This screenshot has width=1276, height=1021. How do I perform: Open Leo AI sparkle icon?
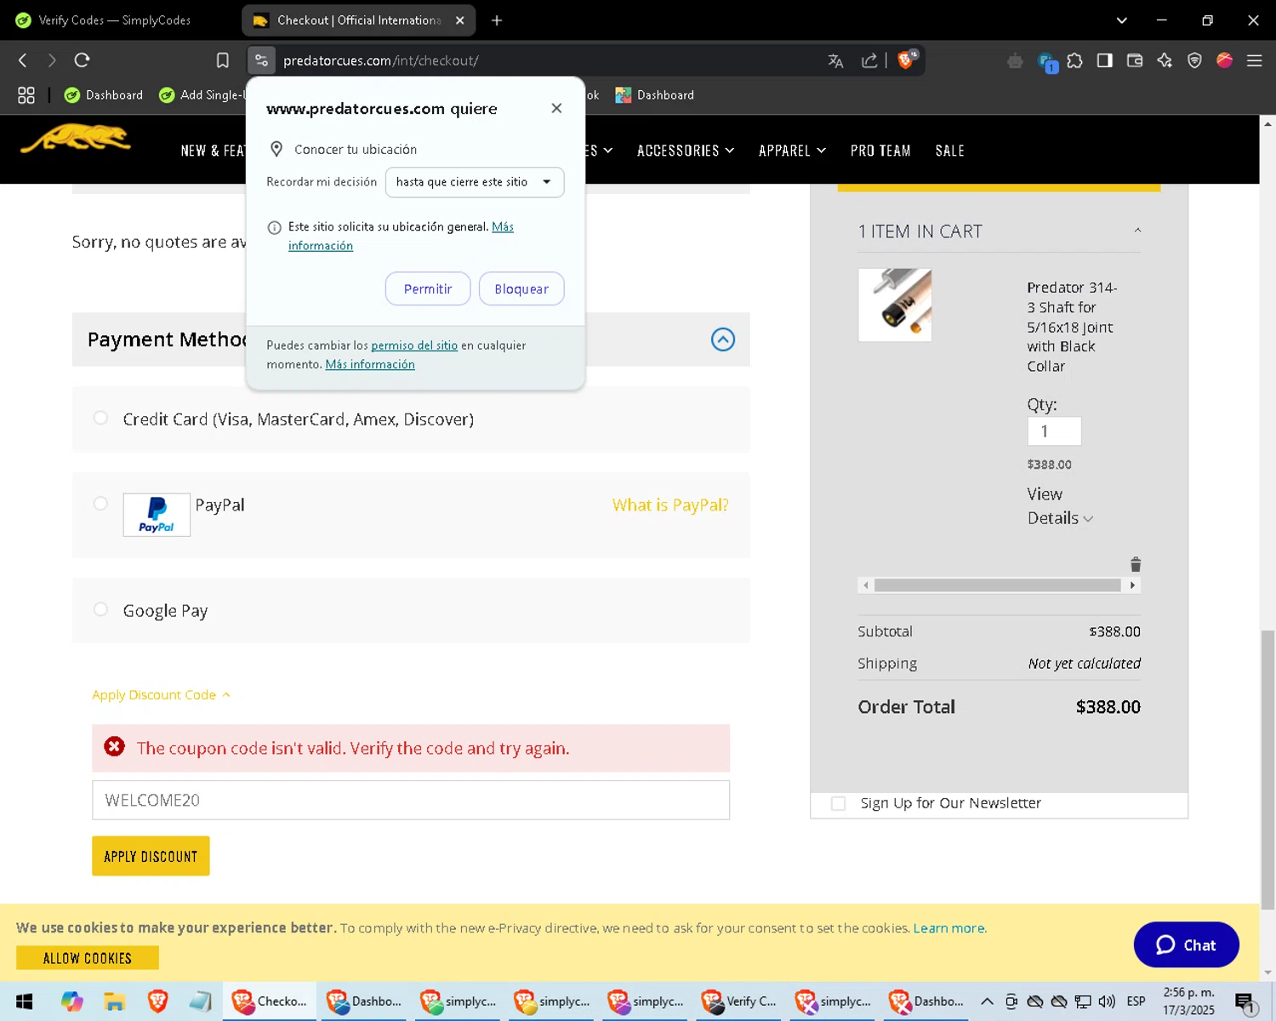[1165, 60]
